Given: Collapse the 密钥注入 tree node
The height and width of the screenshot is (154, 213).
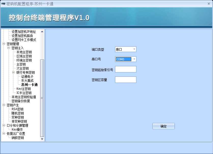Looking at the screenshot, I should tap(9, 48).
